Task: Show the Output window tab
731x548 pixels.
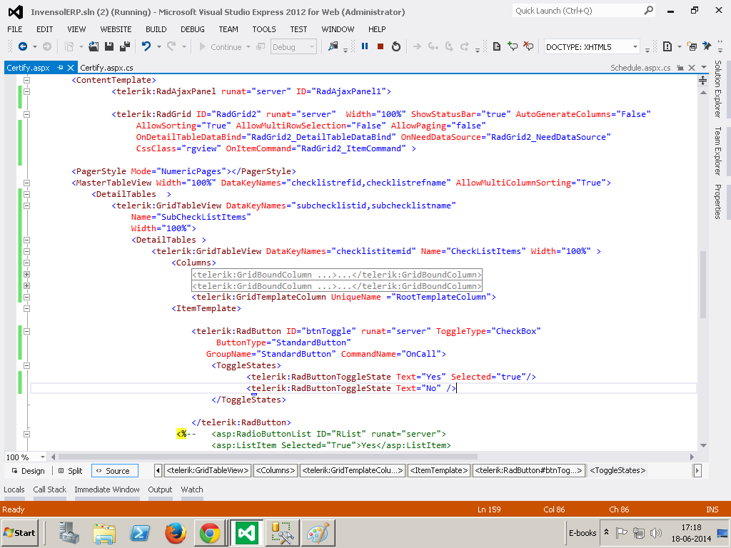Action: point(160,489)
